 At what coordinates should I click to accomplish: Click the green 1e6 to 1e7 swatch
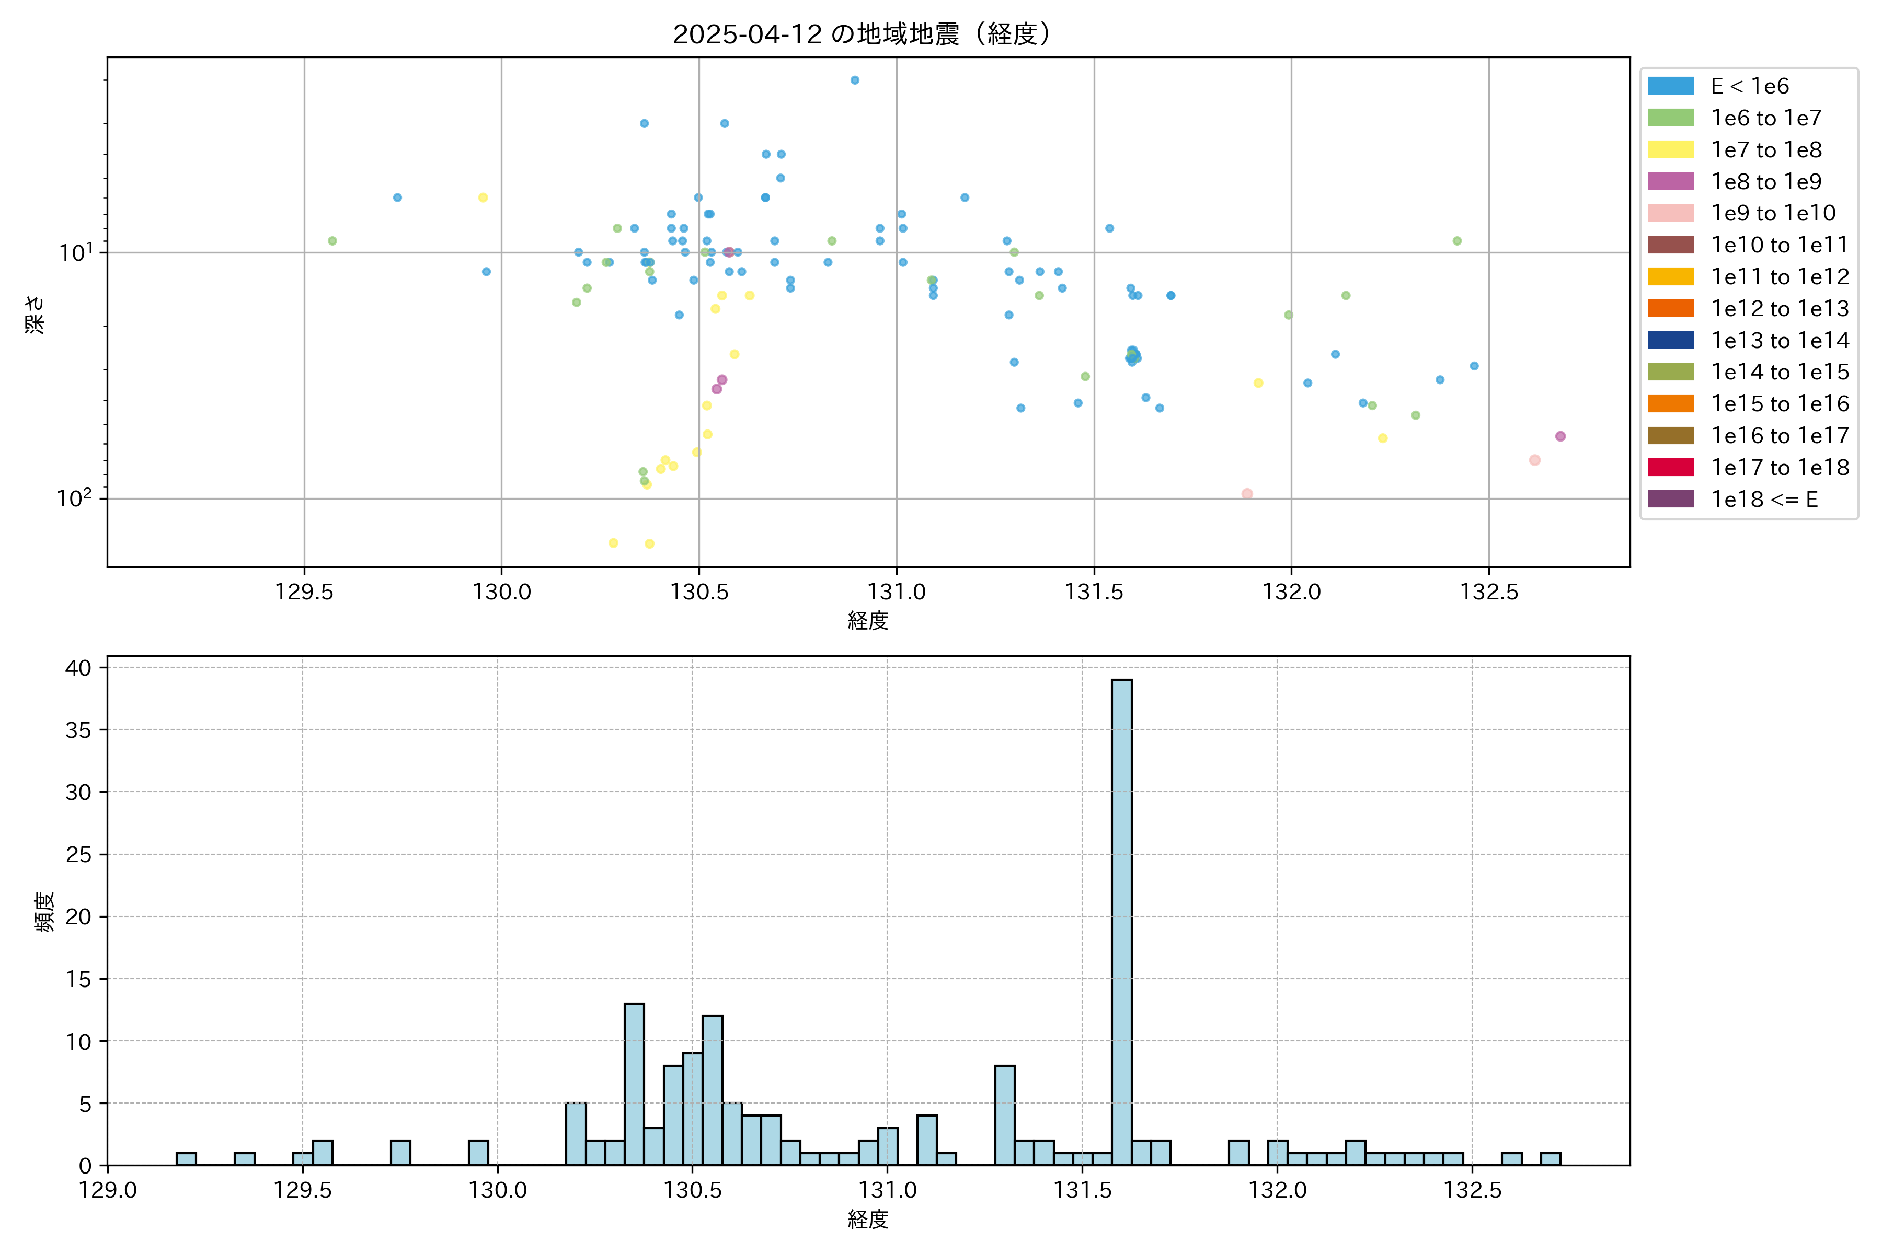click(1671, 119)
